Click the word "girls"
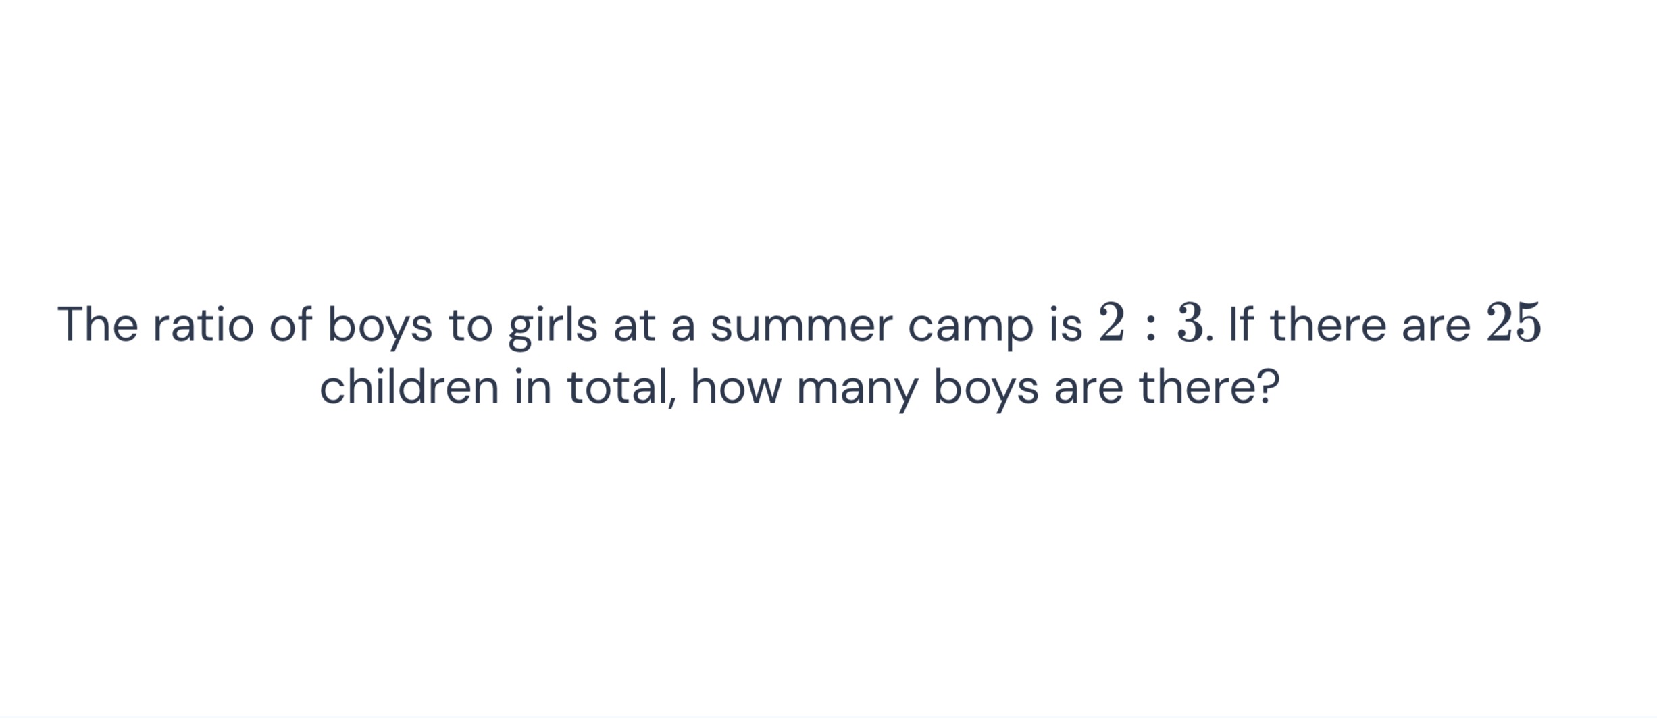 click(553, 327)
